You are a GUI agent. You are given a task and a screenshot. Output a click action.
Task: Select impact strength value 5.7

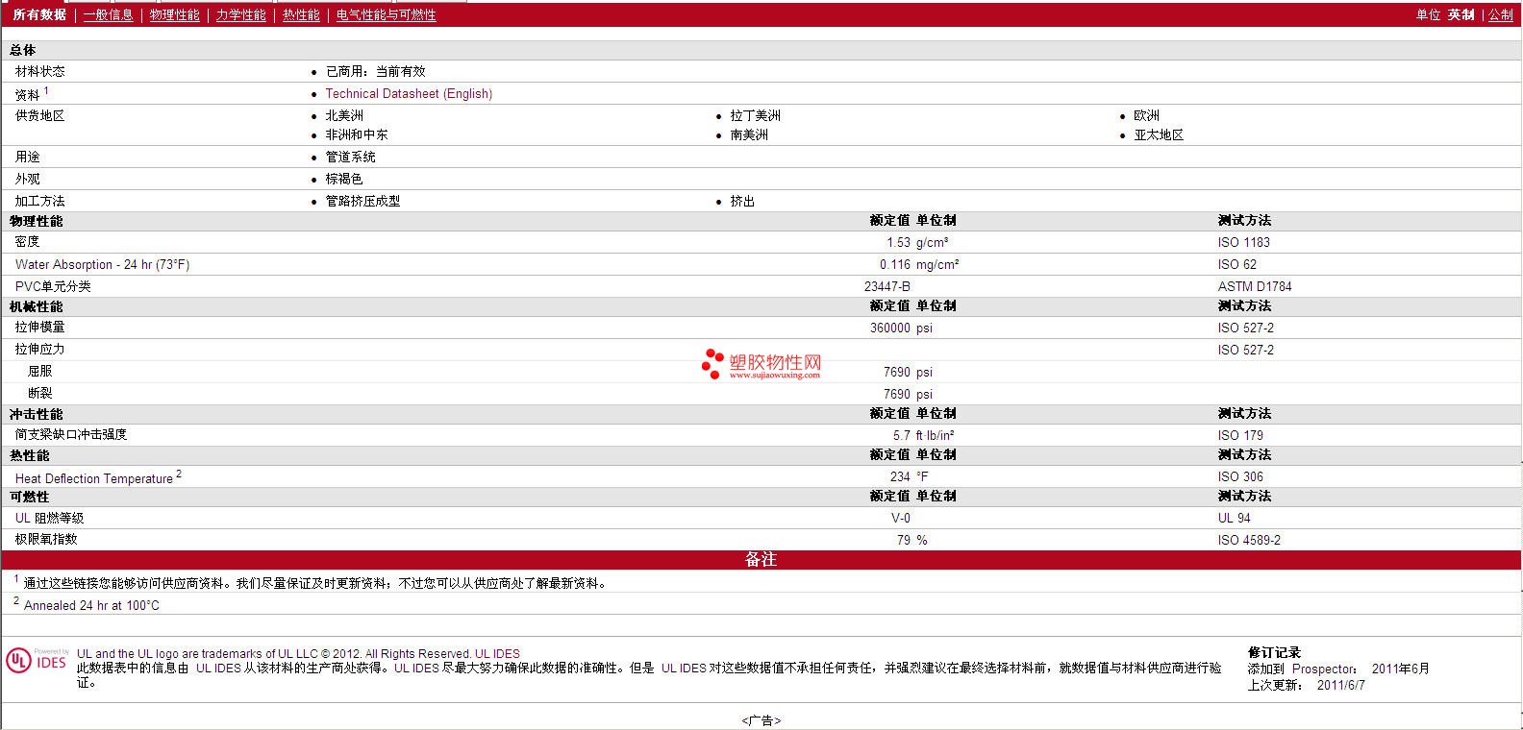point(902,435)
